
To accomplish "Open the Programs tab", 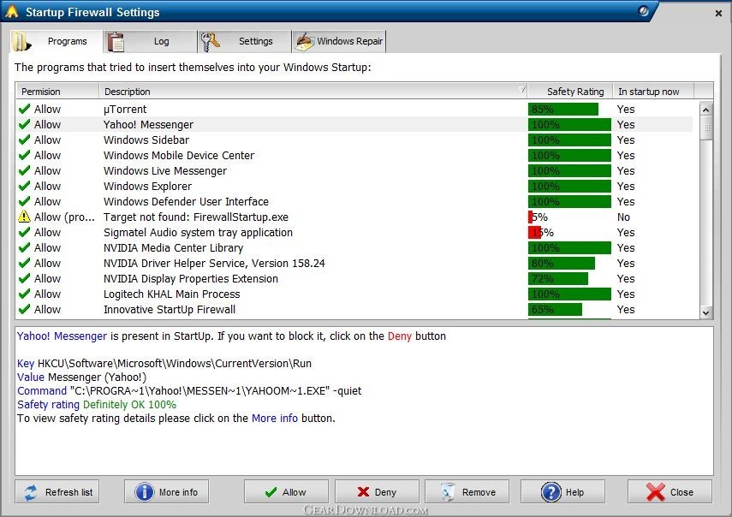I will [x=57, y=41].
